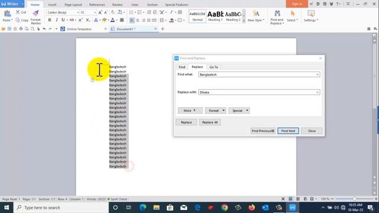Screen dimensions: 379x213
Task: Apply the Normal style
Action: click(197, 16)
